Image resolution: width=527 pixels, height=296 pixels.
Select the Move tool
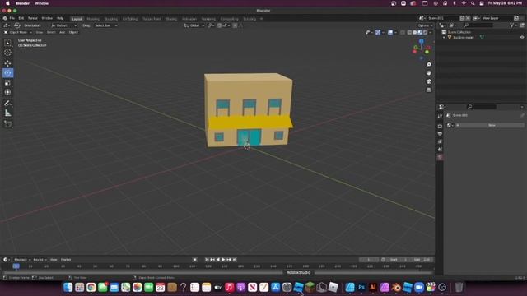coord(7,63)
